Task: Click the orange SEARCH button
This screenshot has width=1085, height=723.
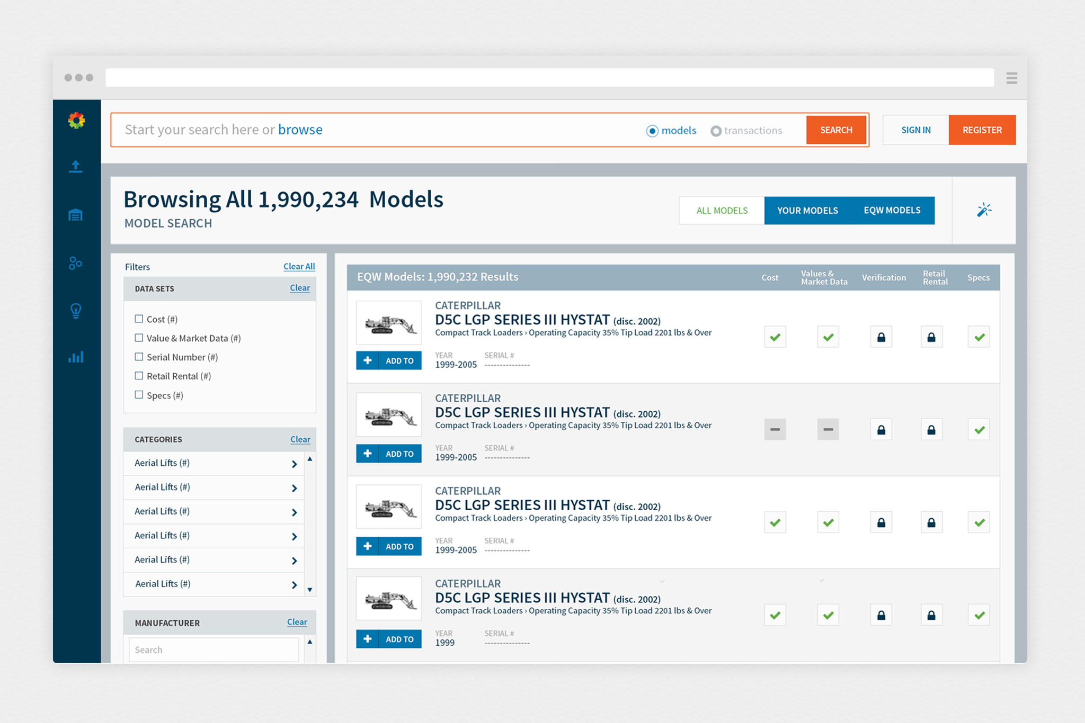Action: [836, 130]
